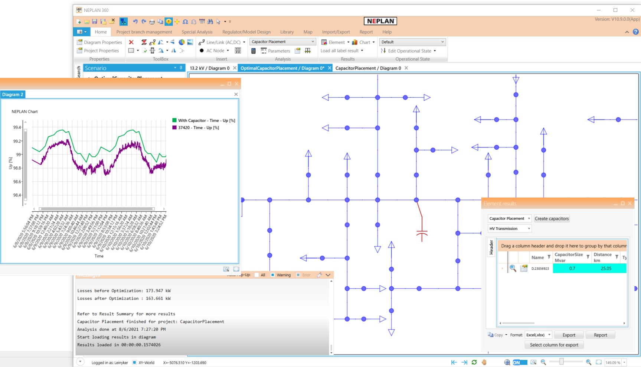The image size is (641, 367).
Task: Click the help question mark icon
Action: (x=635, y=32)
